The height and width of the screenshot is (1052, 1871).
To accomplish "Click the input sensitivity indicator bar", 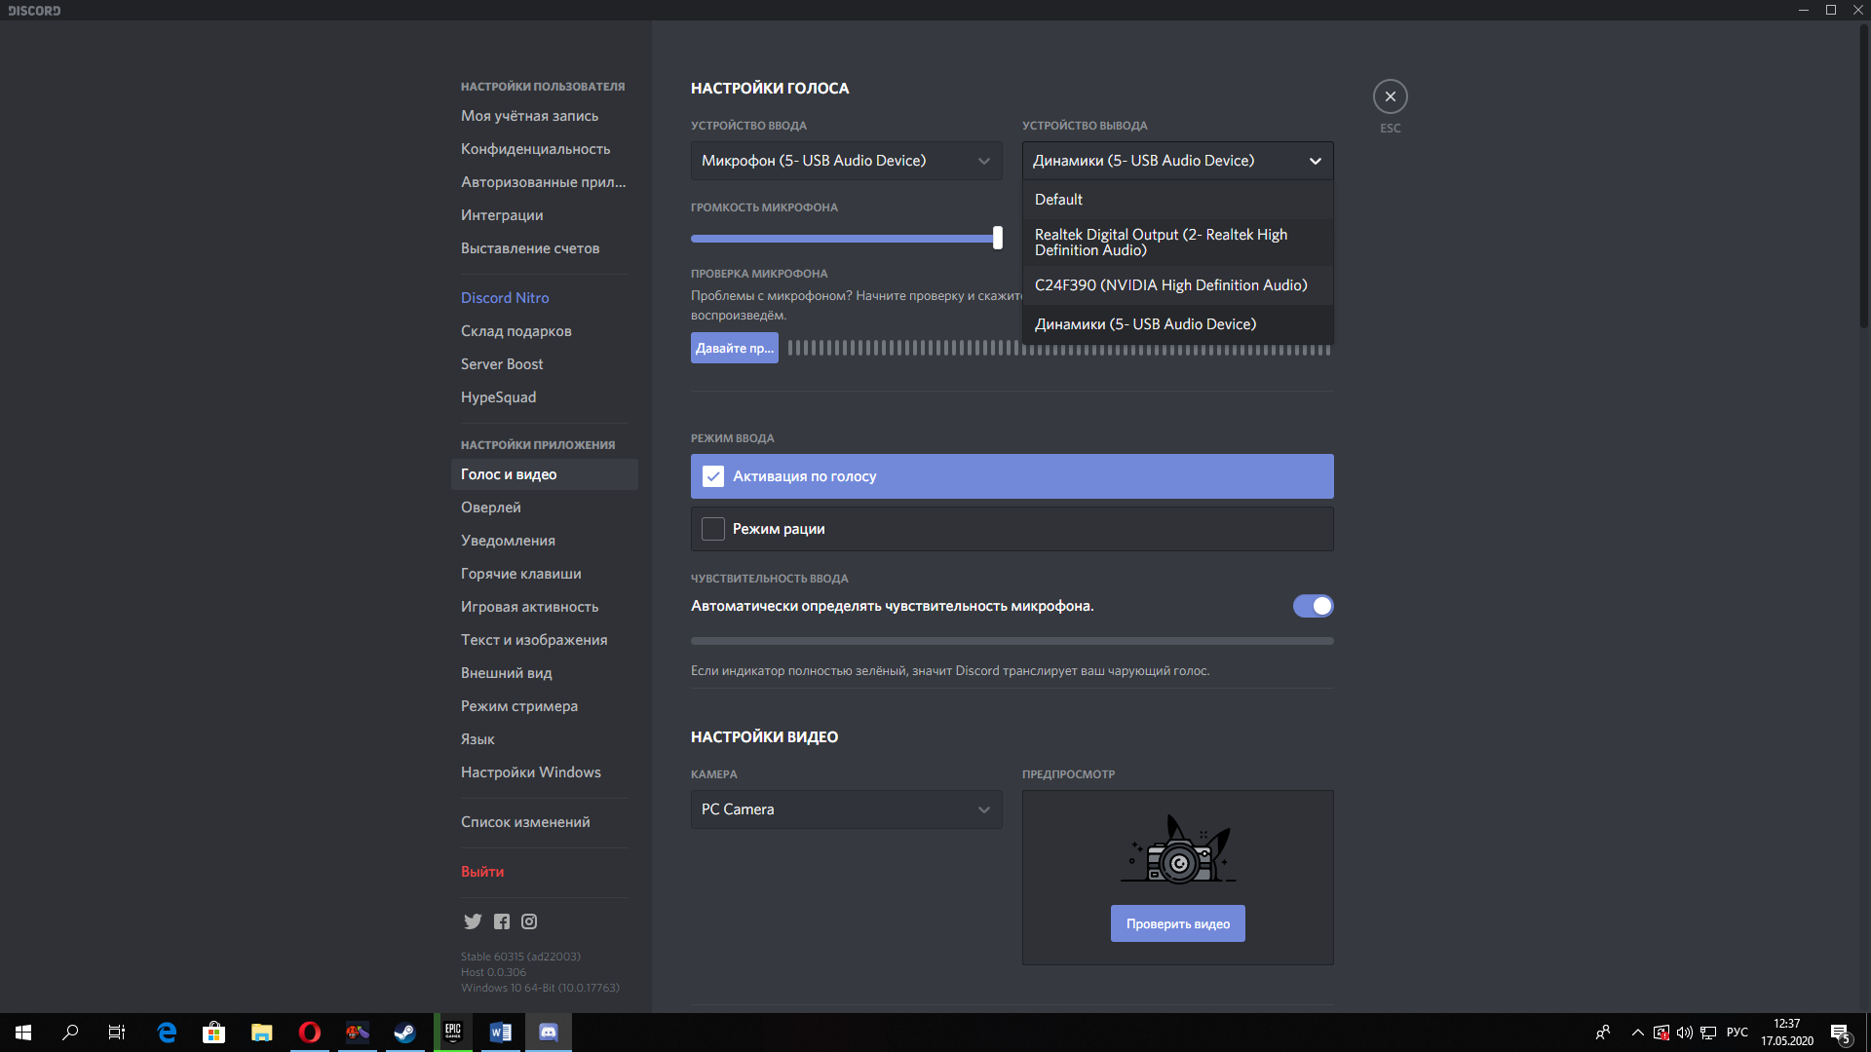I will (1012, 641).
